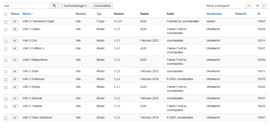Select checkbox for Uikit 3 Slideshow
270x130 pixels.
click(6, 80)
